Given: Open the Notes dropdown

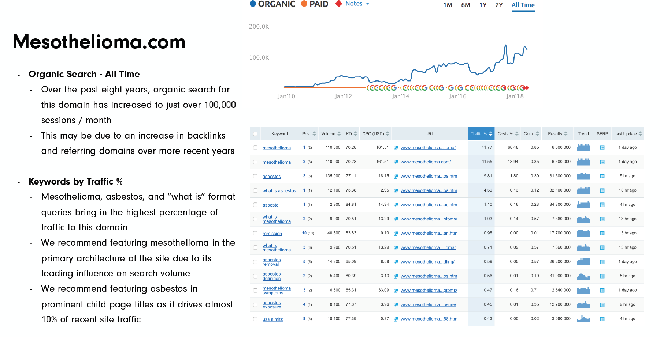Looking at the screenshot, I should click(357, 4).
